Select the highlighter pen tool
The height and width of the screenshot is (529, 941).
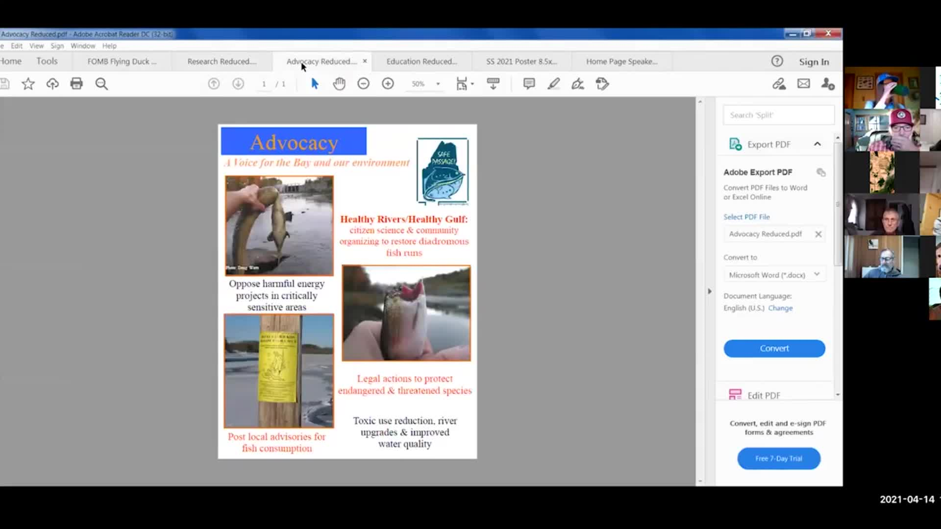553,84
